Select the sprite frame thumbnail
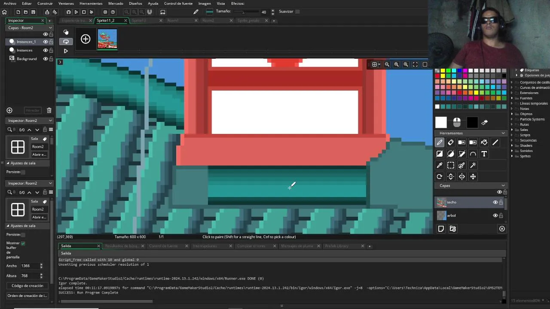The width and height of the screenshot is (550, 309). (107, 39)
